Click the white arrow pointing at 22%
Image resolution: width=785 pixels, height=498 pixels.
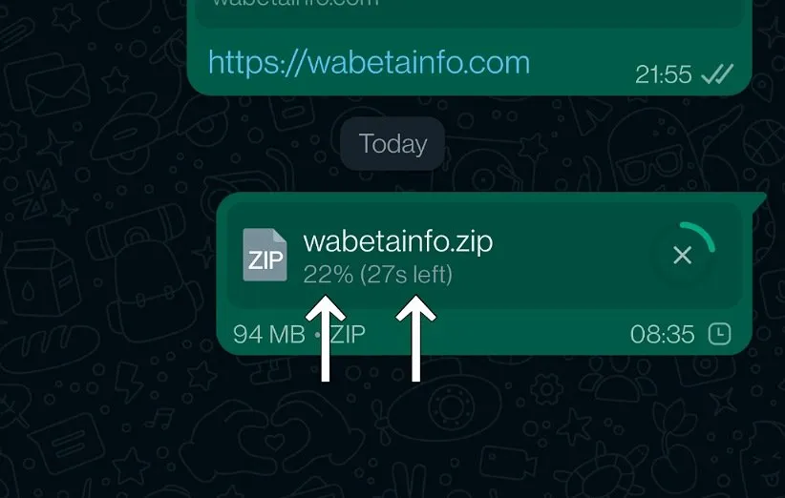[326, 338]
